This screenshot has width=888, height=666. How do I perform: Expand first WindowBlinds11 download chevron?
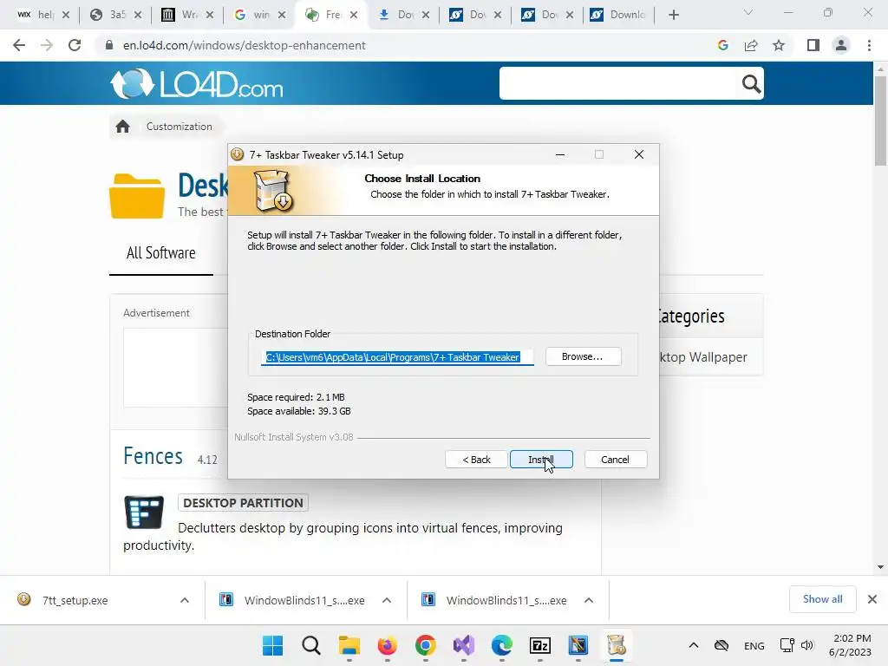(x=387, y=600)
